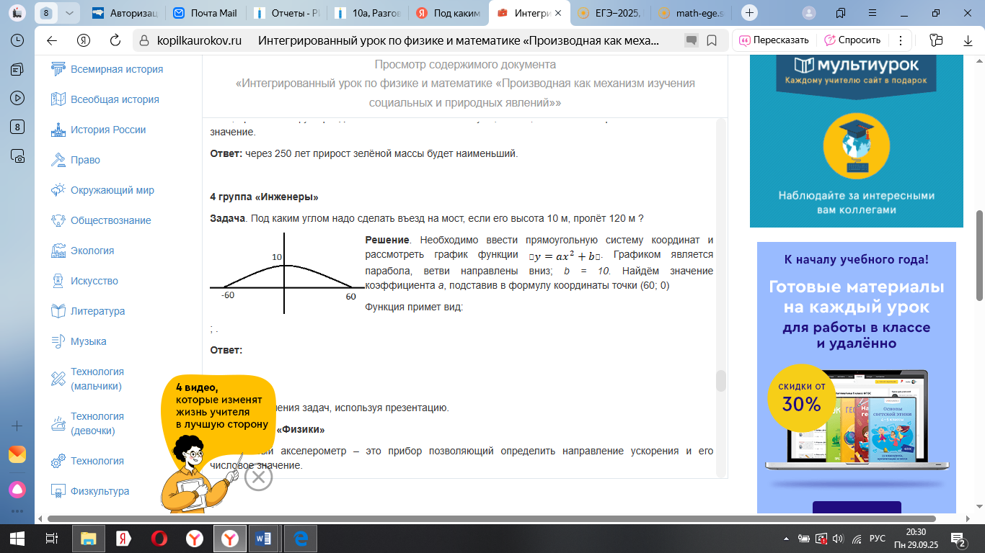Viewport: 985px width, 553px height.
Task: Switch to the ЕГЭ–2025 tab
Action: point(610,13)
